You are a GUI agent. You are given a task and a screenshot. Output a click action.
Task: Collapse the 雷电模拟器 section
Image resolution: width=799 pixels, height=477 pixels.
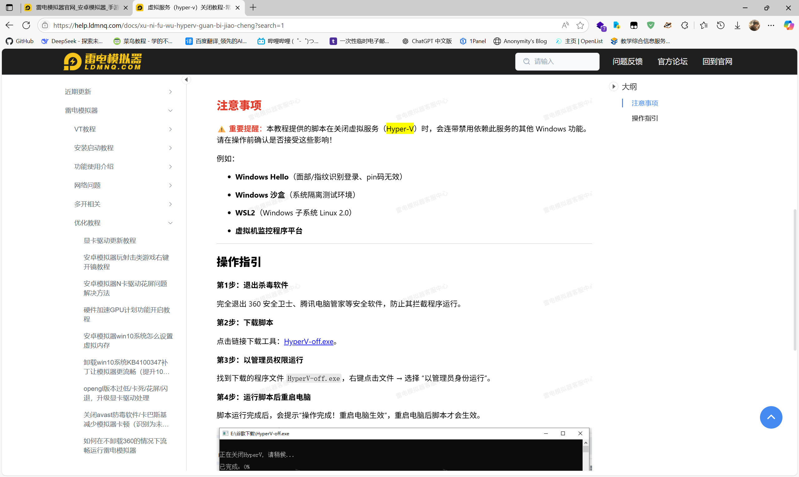click(x=119, y=111)
